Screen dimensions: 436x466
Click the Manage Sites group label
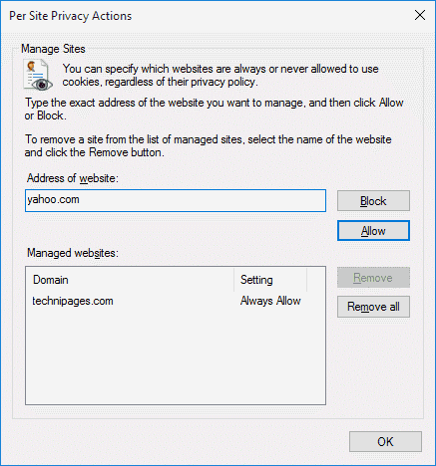coord(53,49)
